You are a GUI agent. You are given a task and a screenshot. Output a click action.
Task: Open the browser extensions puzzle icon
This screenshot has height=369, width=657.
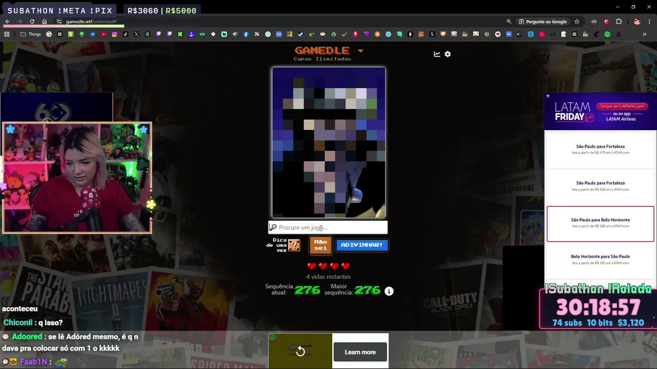click(x=619, y=22)
